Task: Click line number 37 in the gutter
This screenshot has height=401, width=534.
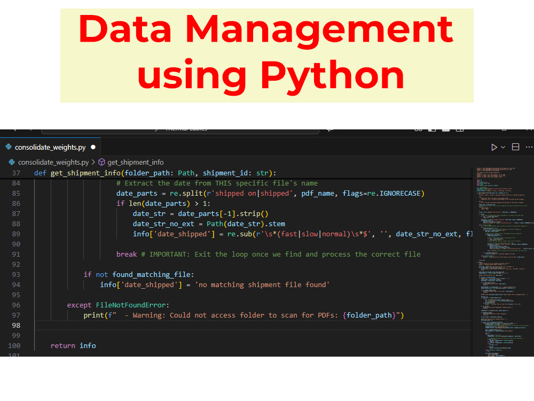Action: pyautogui.click(x=16, y=173)
